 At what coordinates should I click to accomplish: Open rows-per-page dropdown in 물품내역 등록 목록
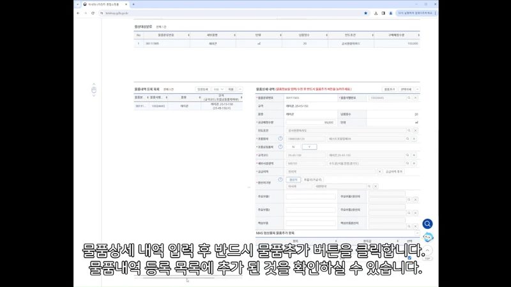(x=218, y=89)
